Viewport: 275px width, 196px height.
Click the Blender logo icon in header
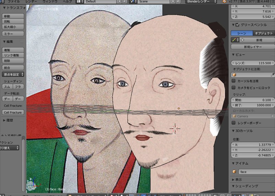(224, 2)
